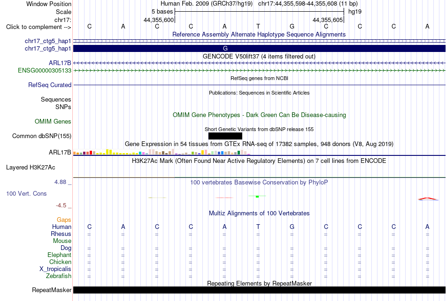Click the T base in the complement sequence row
The image size is (446, 301).
click(258, 26)
